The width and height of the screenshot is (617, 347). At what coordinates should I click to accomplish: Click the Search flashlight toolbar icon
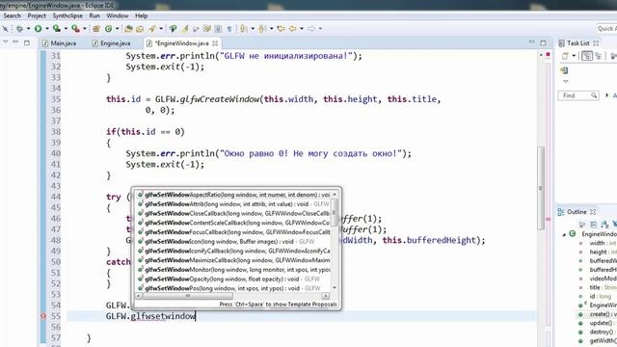coord(151,28)
